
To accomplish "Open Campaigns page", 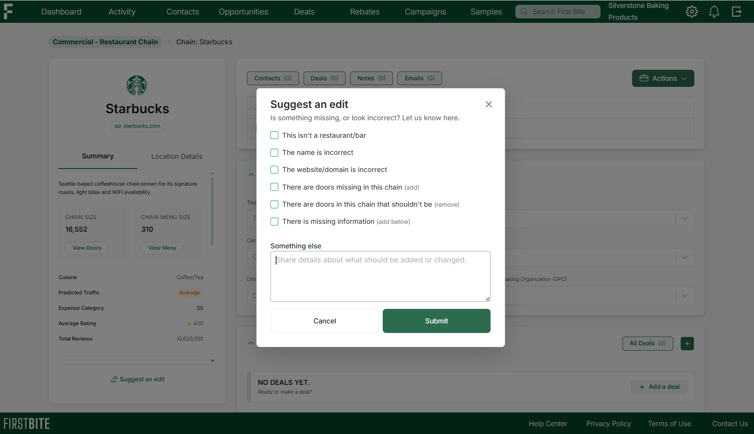I will [x=425, y=12].
